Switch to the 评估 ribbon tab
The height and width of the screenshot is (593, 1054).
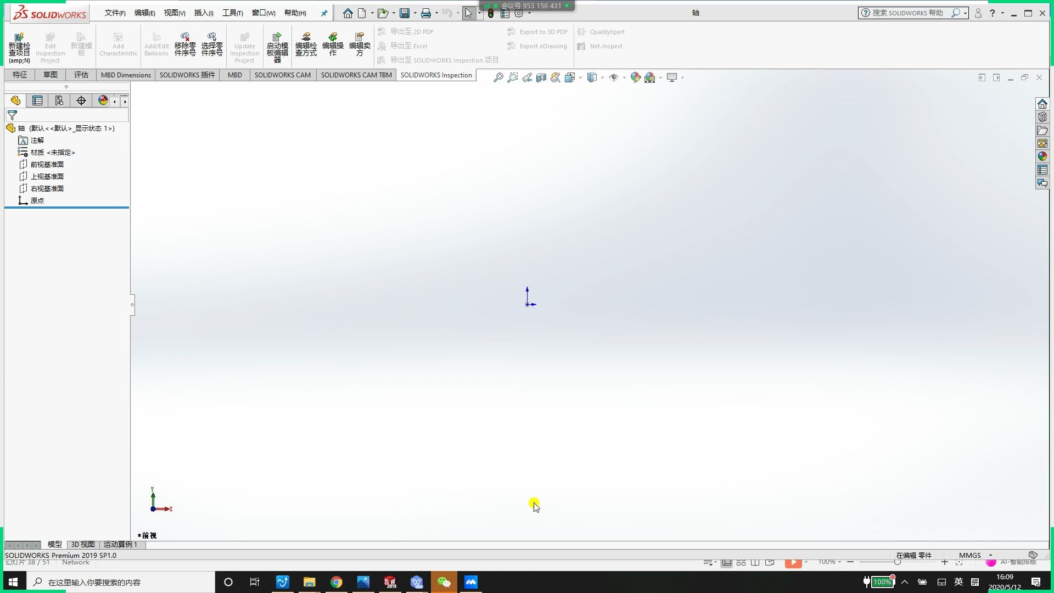(80, 75)
